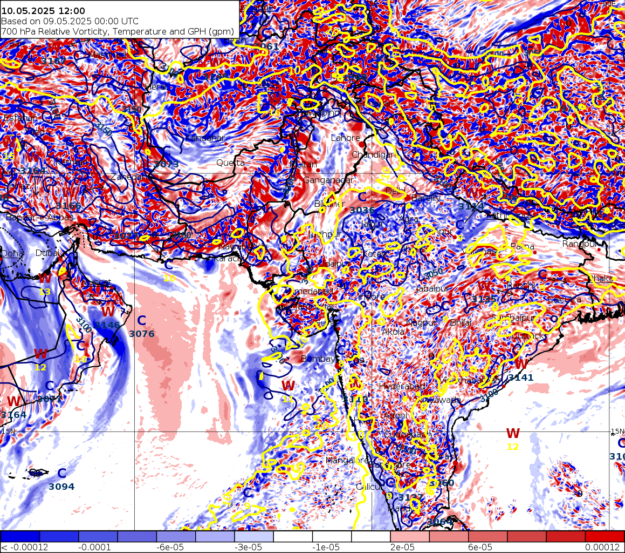This screenshot has width=625, height=553.
Task: Click the 'Dubai' city label
Action: pos(47,253)
